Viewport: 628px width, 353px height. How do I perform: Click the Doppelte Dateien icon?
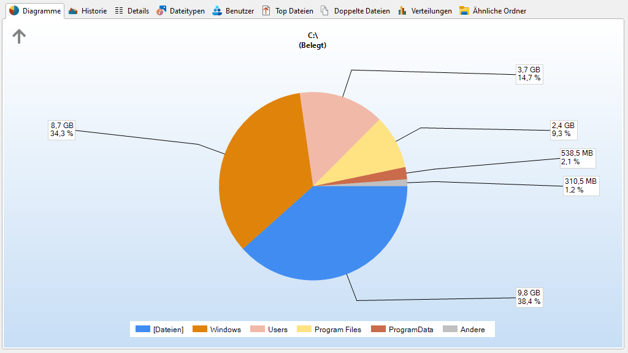coord(325,11)
